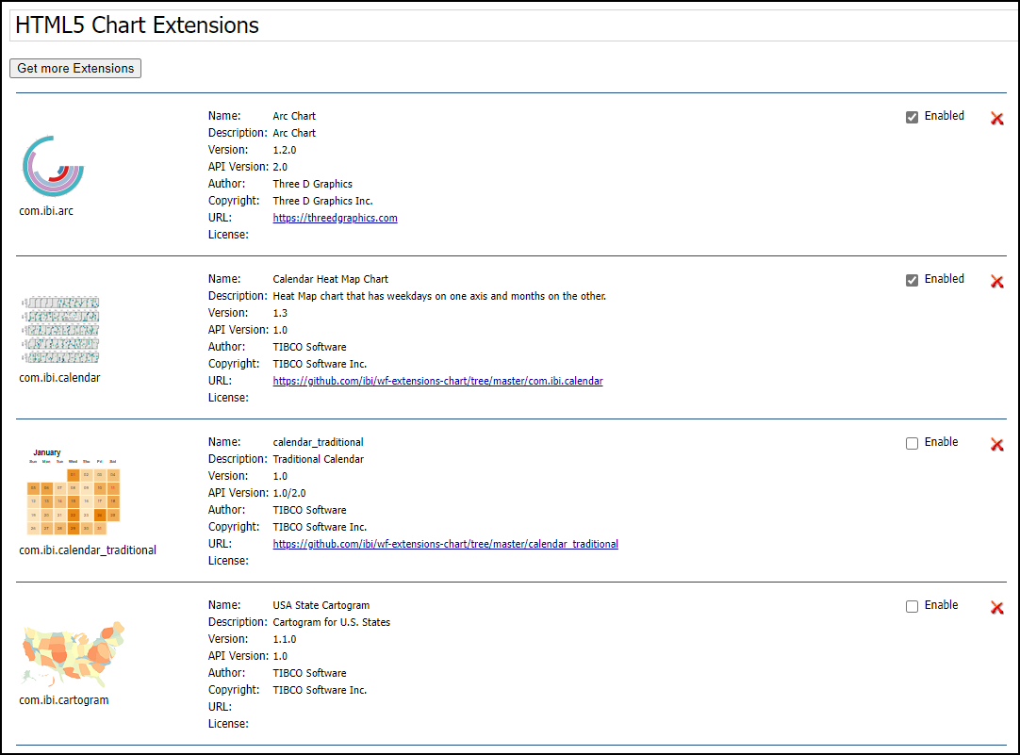This screenshot has width=1020, height=755.
Task: Click red X for calendar_traditional extension
Action: click(997, 445)
